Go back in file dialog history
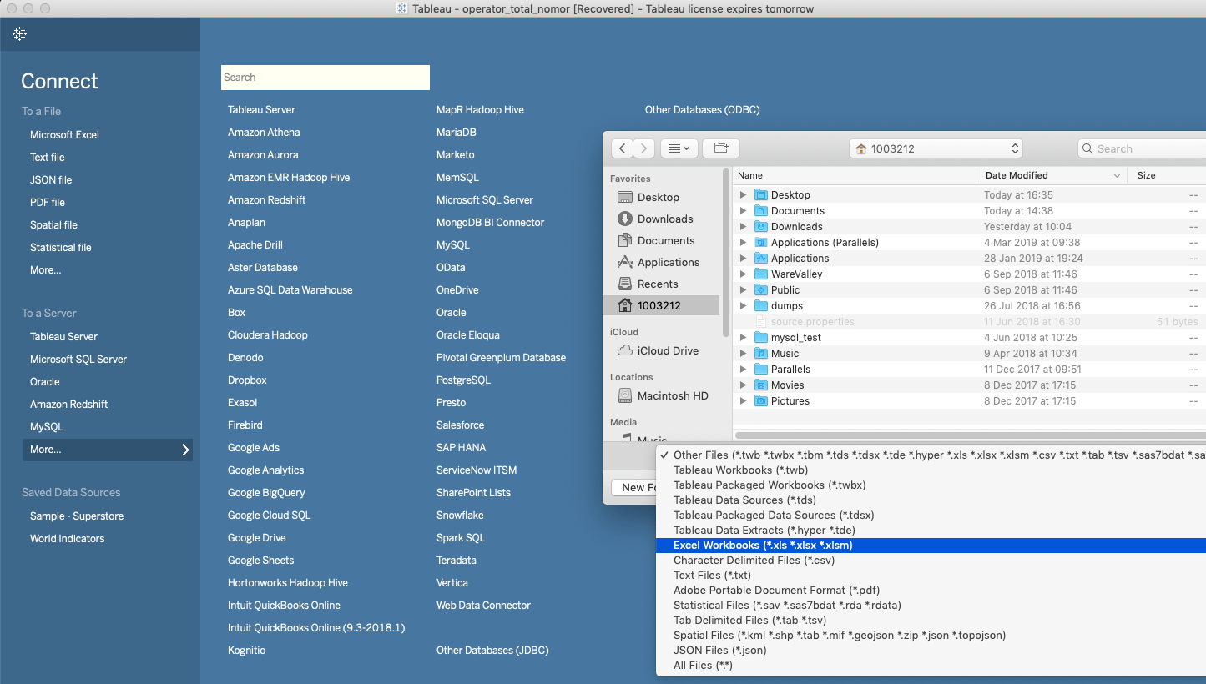This screenshot has height=684, width=1206. pyautogui.click(x=622, y=148)
